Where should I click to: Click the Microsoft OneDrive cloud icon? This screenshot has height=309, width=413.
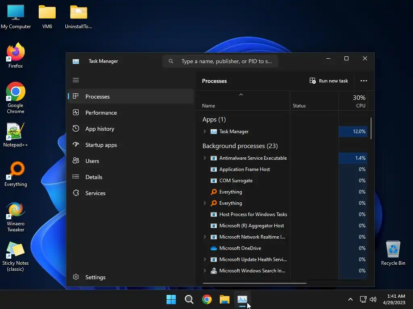(214, 248)
